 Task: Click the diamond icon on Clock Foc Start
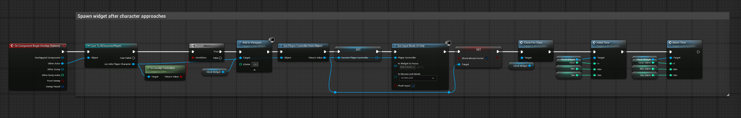point(521,43)
